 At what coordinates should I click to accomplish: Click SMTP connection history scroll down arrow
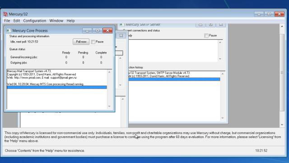point(223,118)
